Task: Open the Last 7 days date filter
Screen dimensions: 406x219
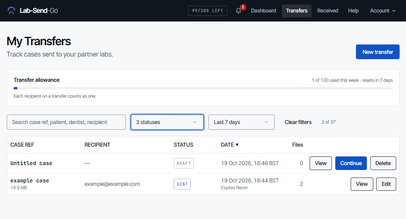Action: pyautogui.click(x=241, y=122)
